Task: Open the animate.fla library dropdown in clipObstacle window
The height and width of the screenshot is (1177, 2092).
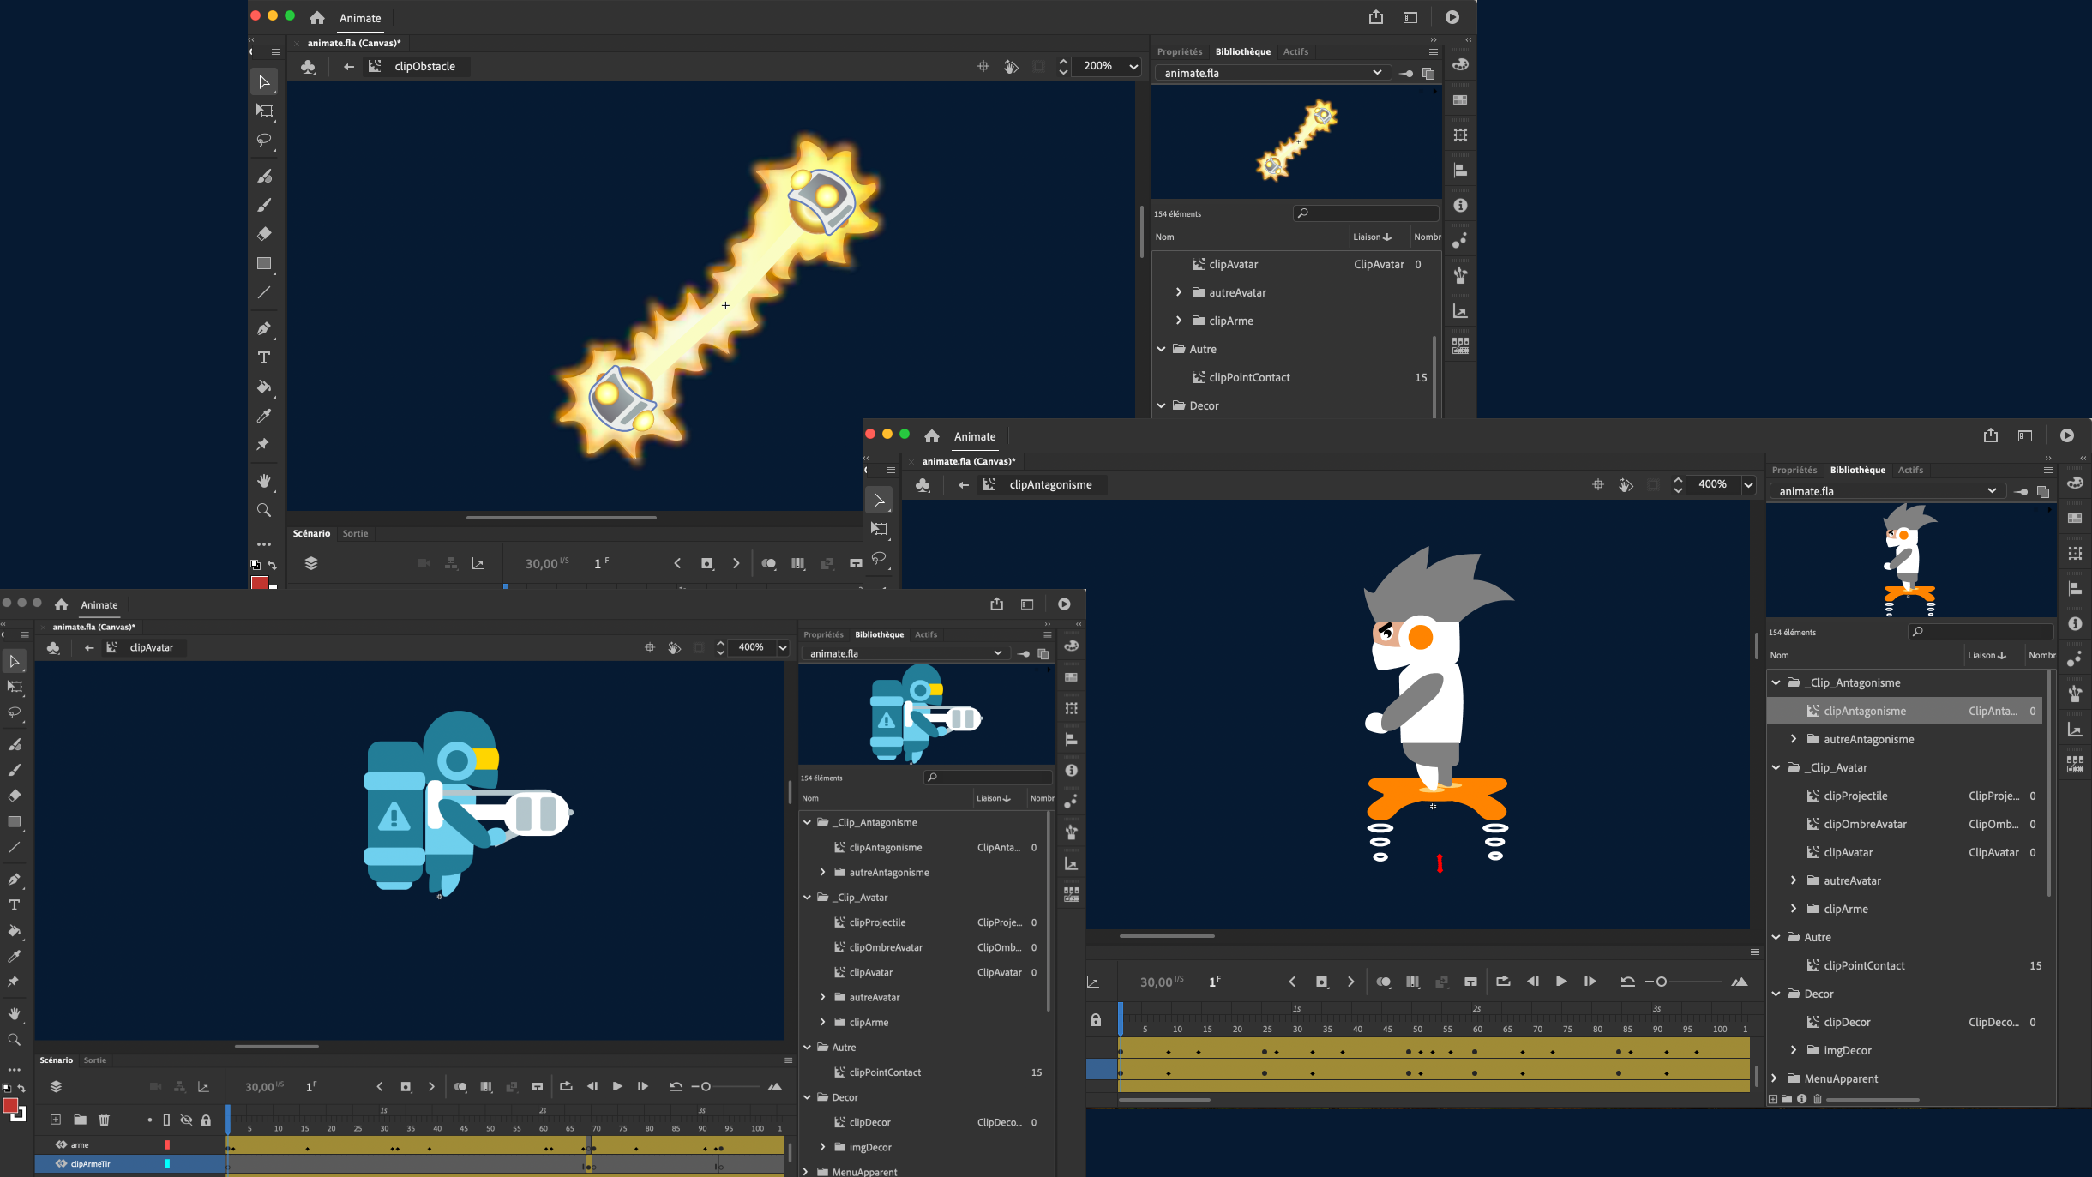Action: 1273,73
